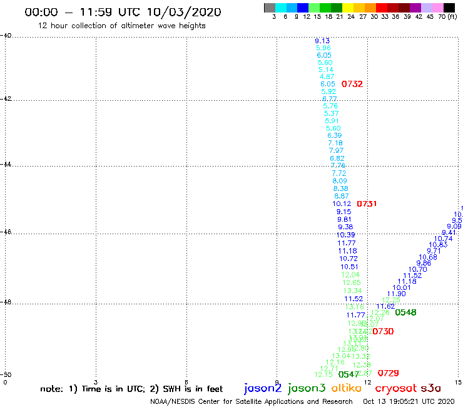Viewport: 463px width, 407px height.
Task: Click the cyan 6 ft legend swatch
Action: pos(281,8)
